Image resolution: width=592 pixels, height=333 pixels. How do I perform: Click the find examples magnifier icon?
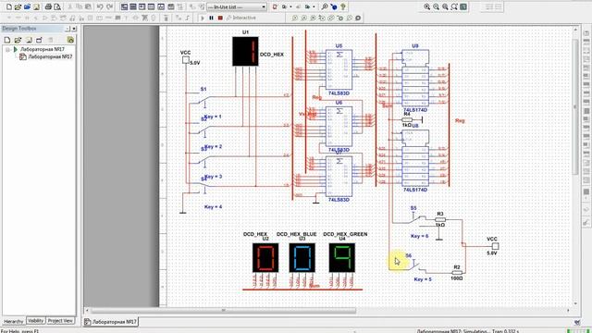[x=325, y=6]
